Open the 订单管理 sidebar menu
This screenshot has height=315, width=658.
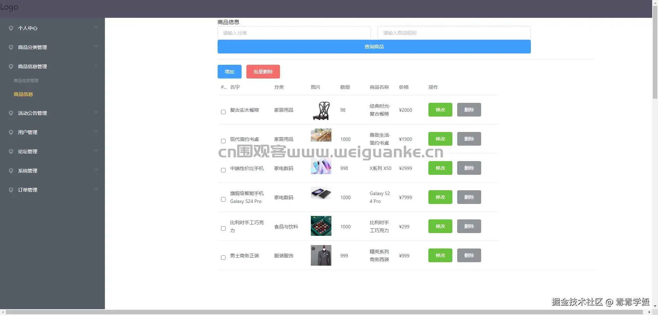[52, 190]
